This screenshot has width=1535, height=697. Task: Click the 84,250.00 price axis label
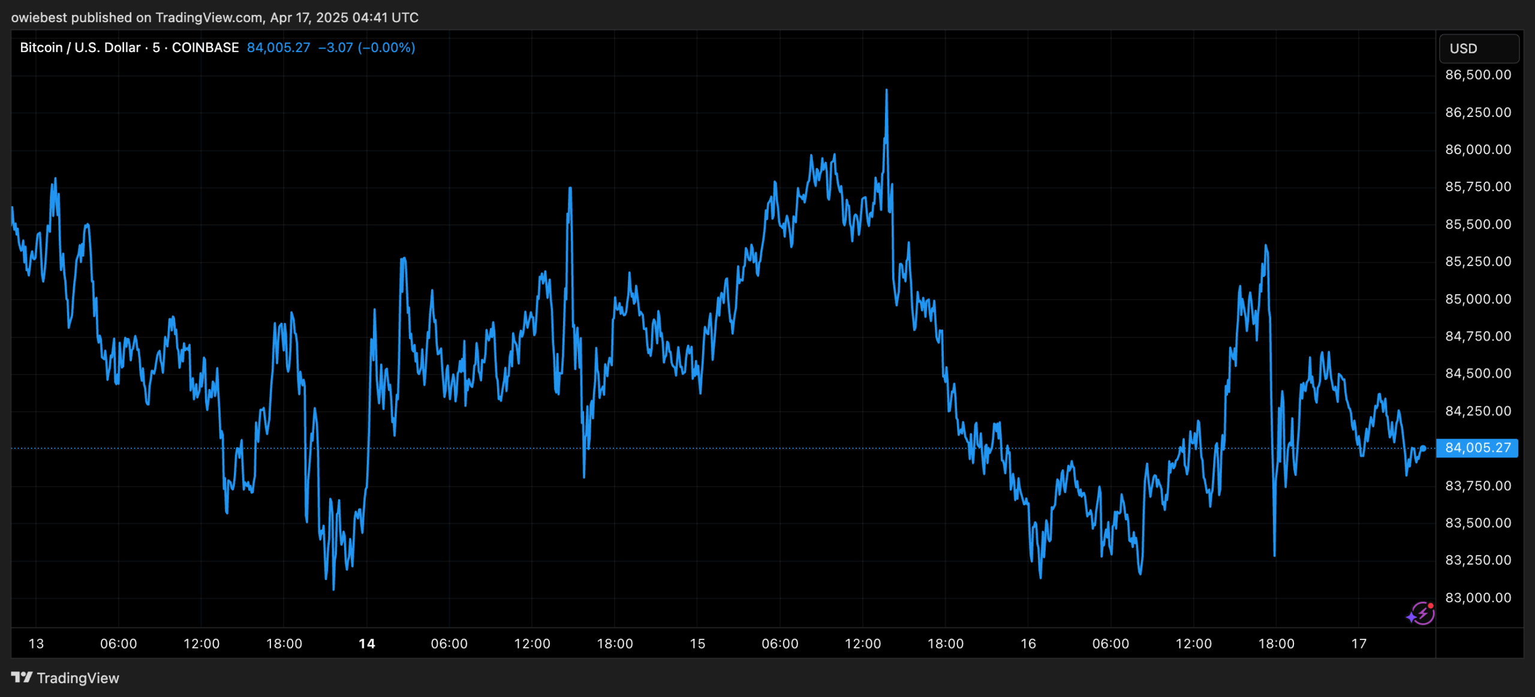click(1478, 411)
